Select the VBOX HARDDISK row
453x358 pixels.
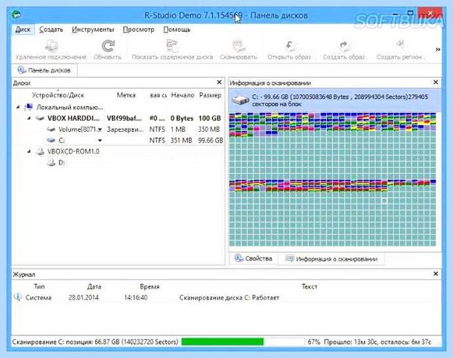point(119,118)
